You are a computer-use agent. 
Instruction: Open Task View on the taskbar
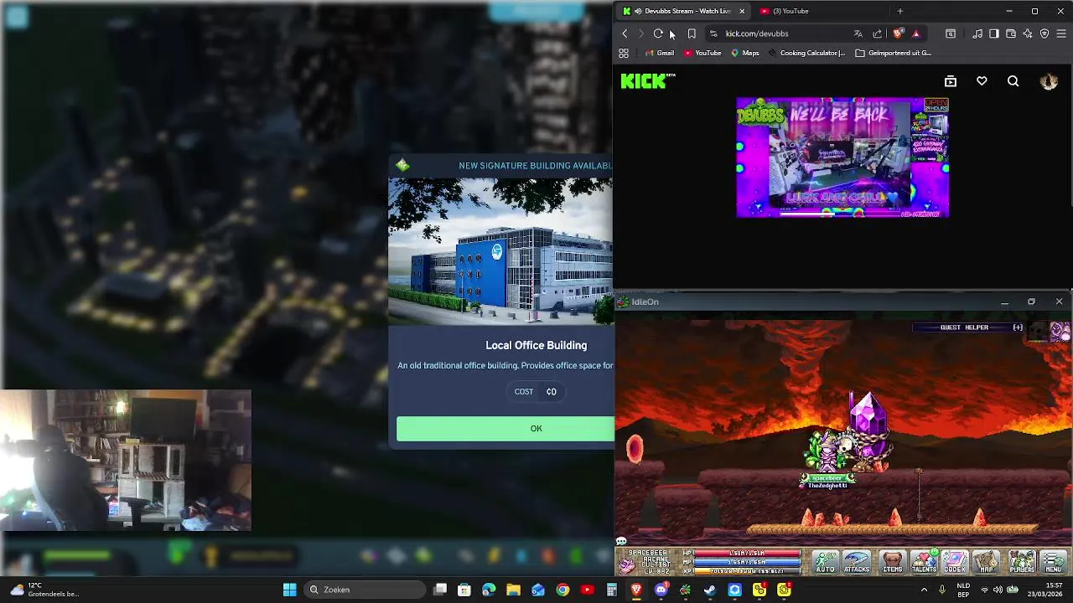point(440,590)
